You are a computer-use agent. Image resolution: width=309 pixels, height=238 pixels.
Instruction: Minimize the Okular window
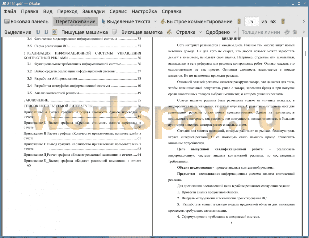[293, 3]
